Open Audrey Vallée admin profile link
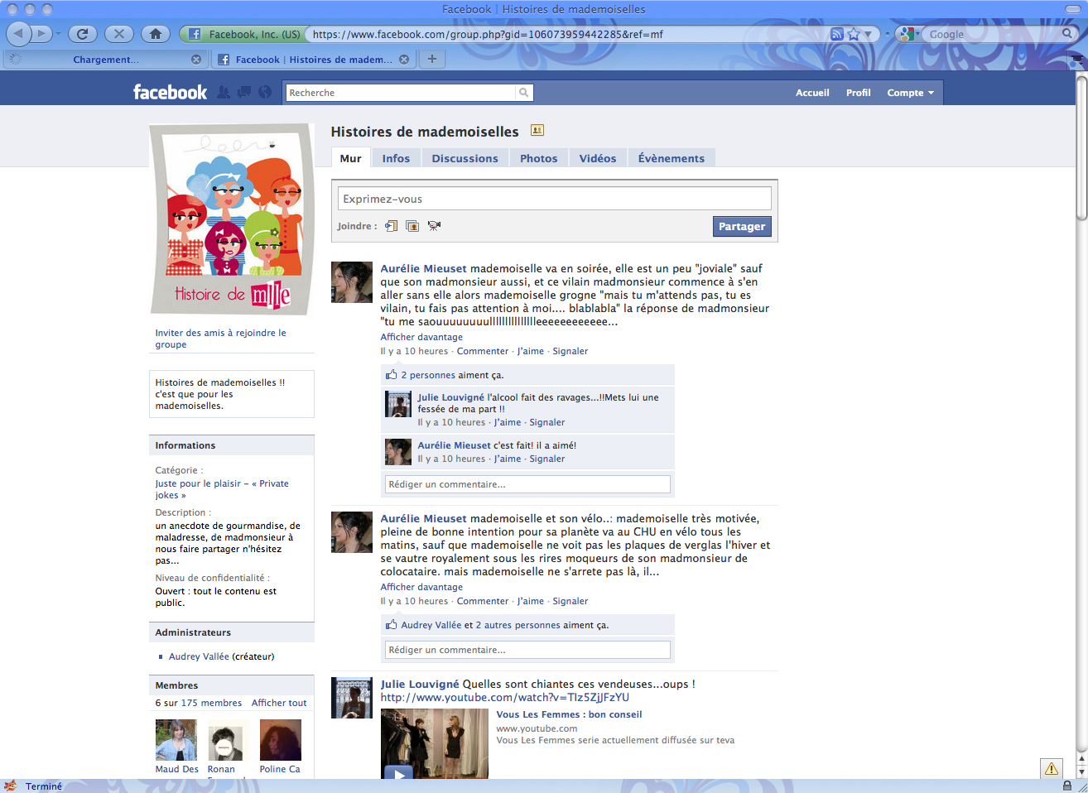The width and height of the screenshot is (1088, 793). [x=199, y=656]
